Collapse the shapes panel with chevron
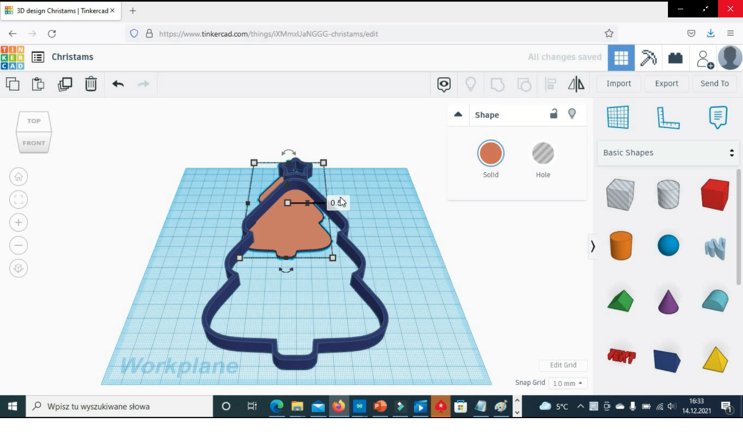 point(592,247)
